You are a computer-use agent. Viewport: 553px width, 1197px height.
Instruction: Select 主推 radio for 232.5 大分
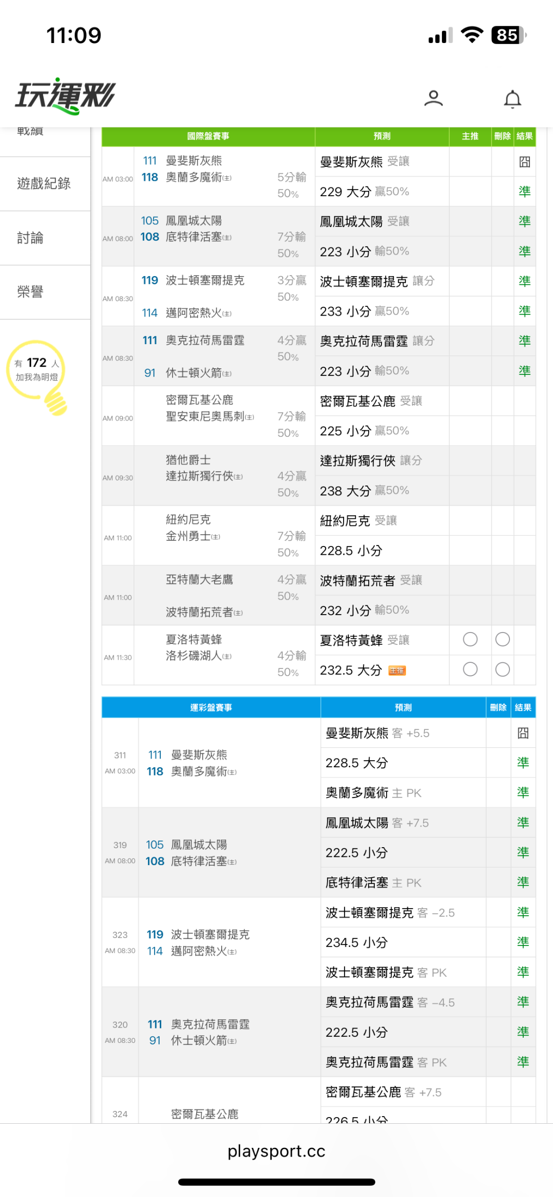click(x=470, y=669)
